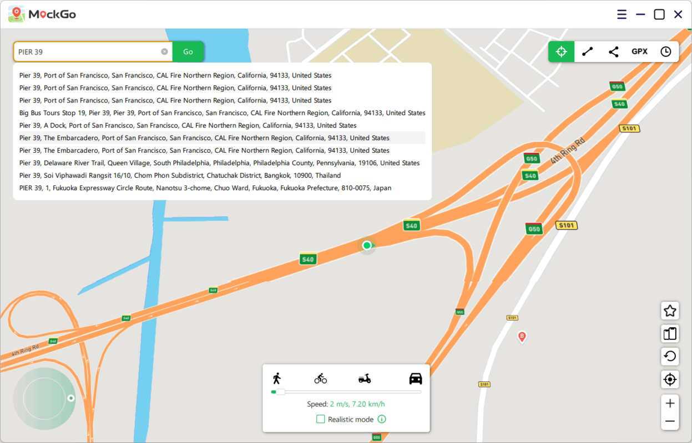Zoom out with the minus button
The height and width of the screenshot is (443, 692).
670,421
